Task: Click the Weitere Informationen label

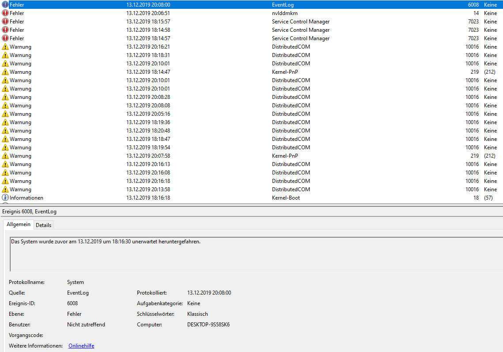Action: 36,345
